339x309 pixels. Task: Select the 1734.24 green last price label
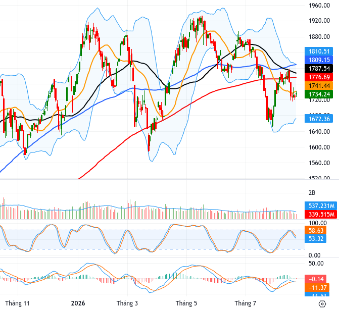pos(319,94)
